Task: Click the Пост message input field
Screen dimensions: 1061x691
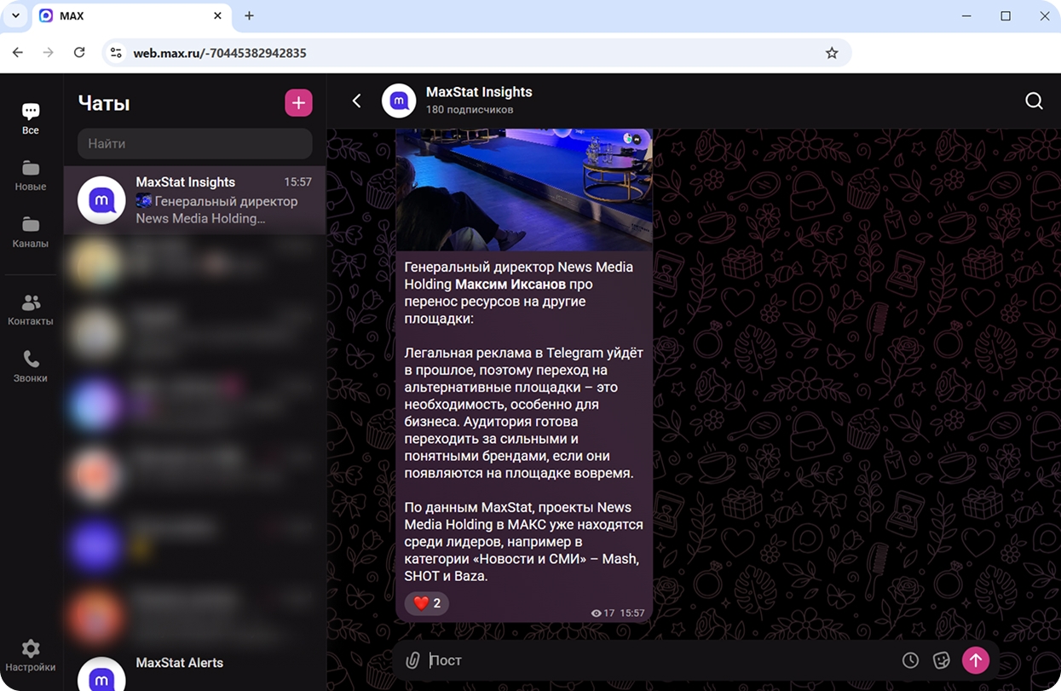Action: click(660, 660)
